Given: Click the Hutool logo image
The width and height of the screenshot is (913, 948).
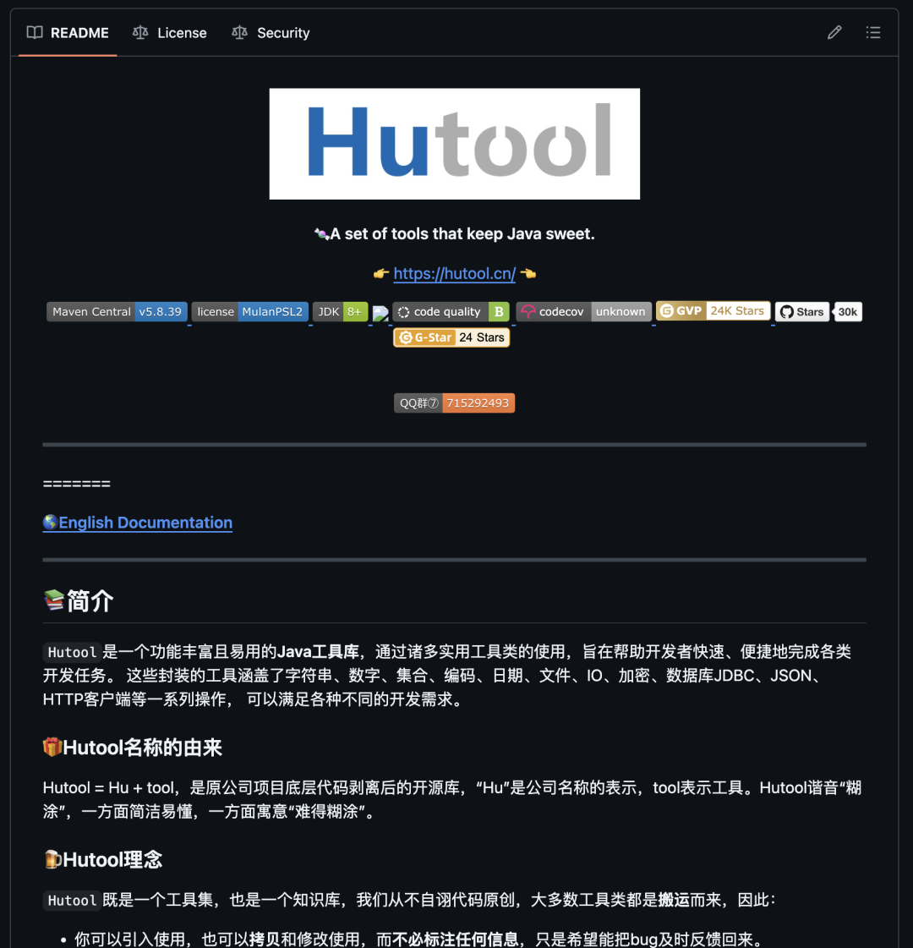Looking at the screenshot, I should 454,144.
